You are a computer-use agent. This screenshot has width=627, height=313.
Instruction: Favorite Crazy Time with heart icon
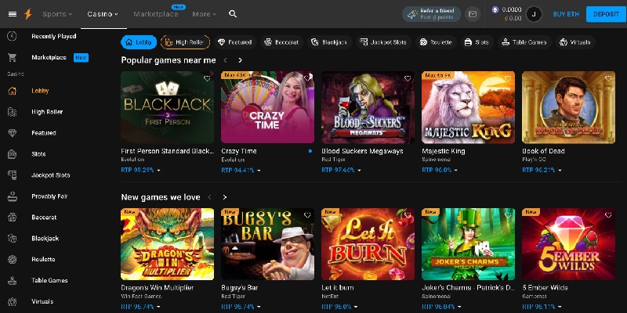click(307, 78)
